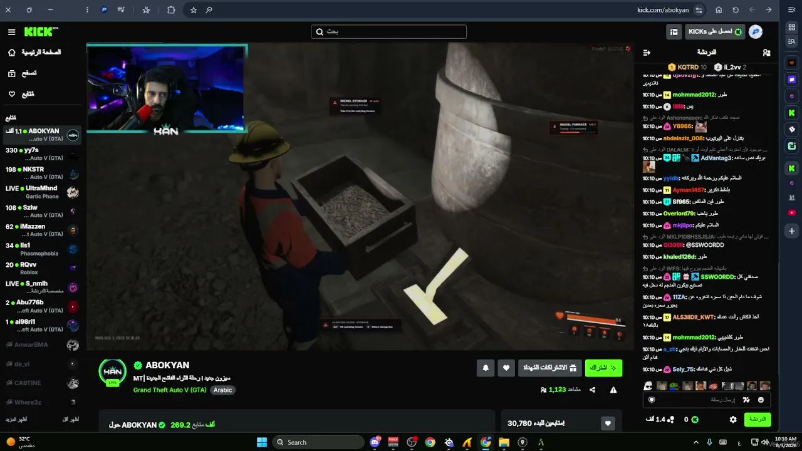The height and width of the screenshot is (451, 802).
Task: Toggle stream notifications bell
Action: (486, 368)
